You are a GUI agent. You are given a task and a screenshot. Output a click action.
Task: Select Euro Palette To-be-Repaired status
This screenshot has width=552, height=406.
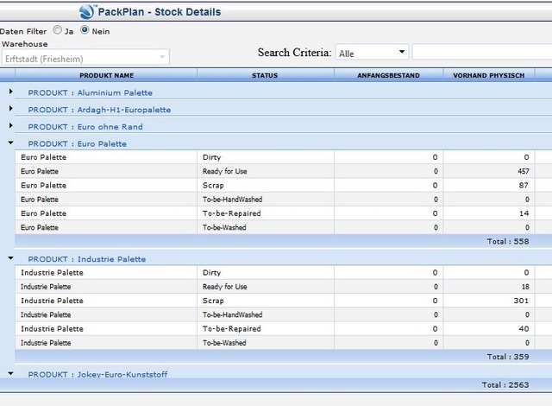pos(266,213)
